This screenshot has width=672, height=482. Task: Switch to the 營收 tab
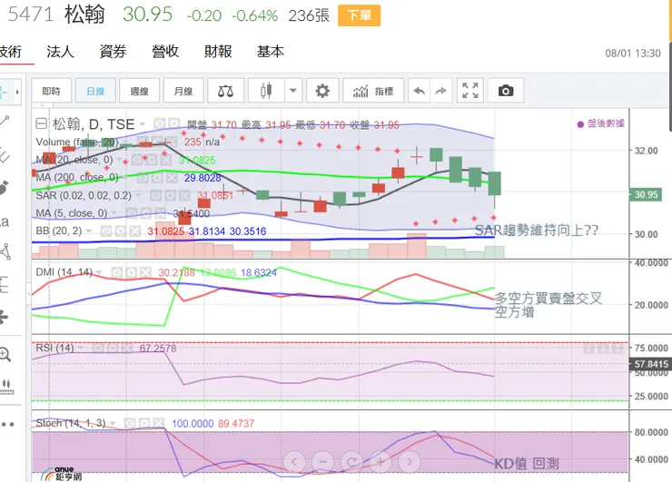point(165,52)
